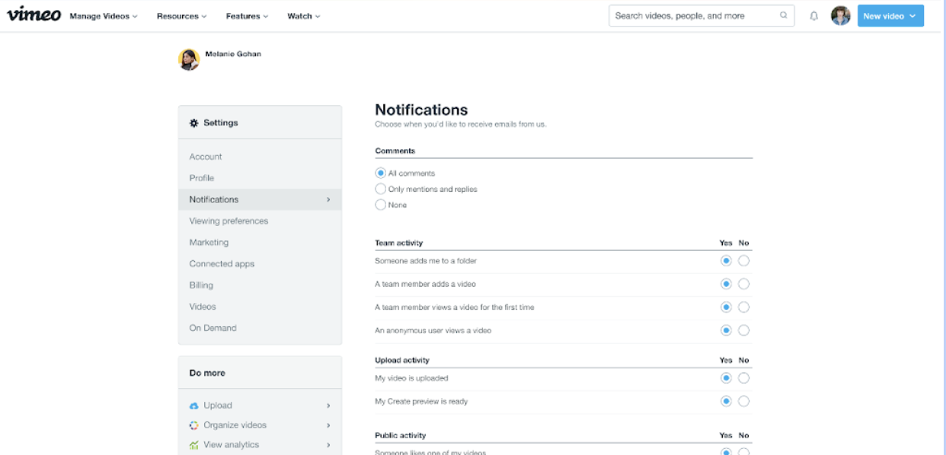946x455 pixels.
Task: Click Melanie Gohan's profile picture
Action: pyautogui.click(x=189, y=59)
